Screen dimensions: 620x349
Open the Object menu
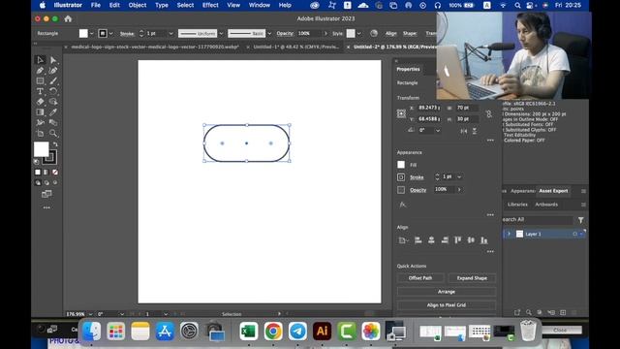click(x=138, y=5)
